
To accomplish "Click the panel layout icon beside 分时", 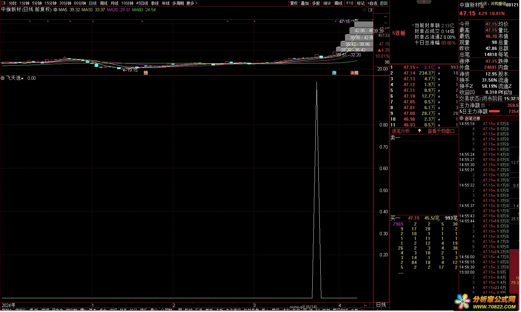I will [x=4, y=3].
